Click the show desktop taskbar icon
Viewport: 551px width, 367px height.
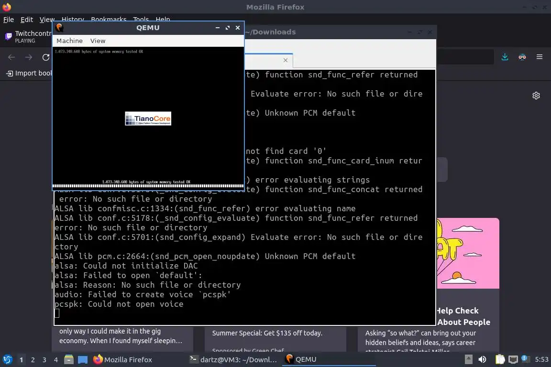[83, 360]
